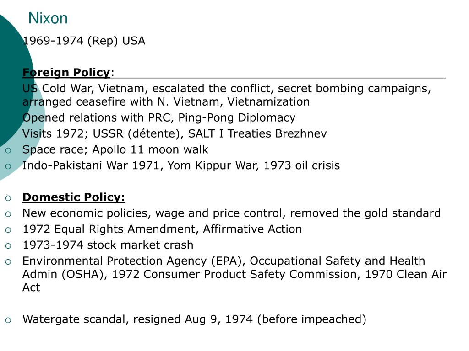Click bullet marker next to New economic policies
469x351 pixels.
pos(8,214)
